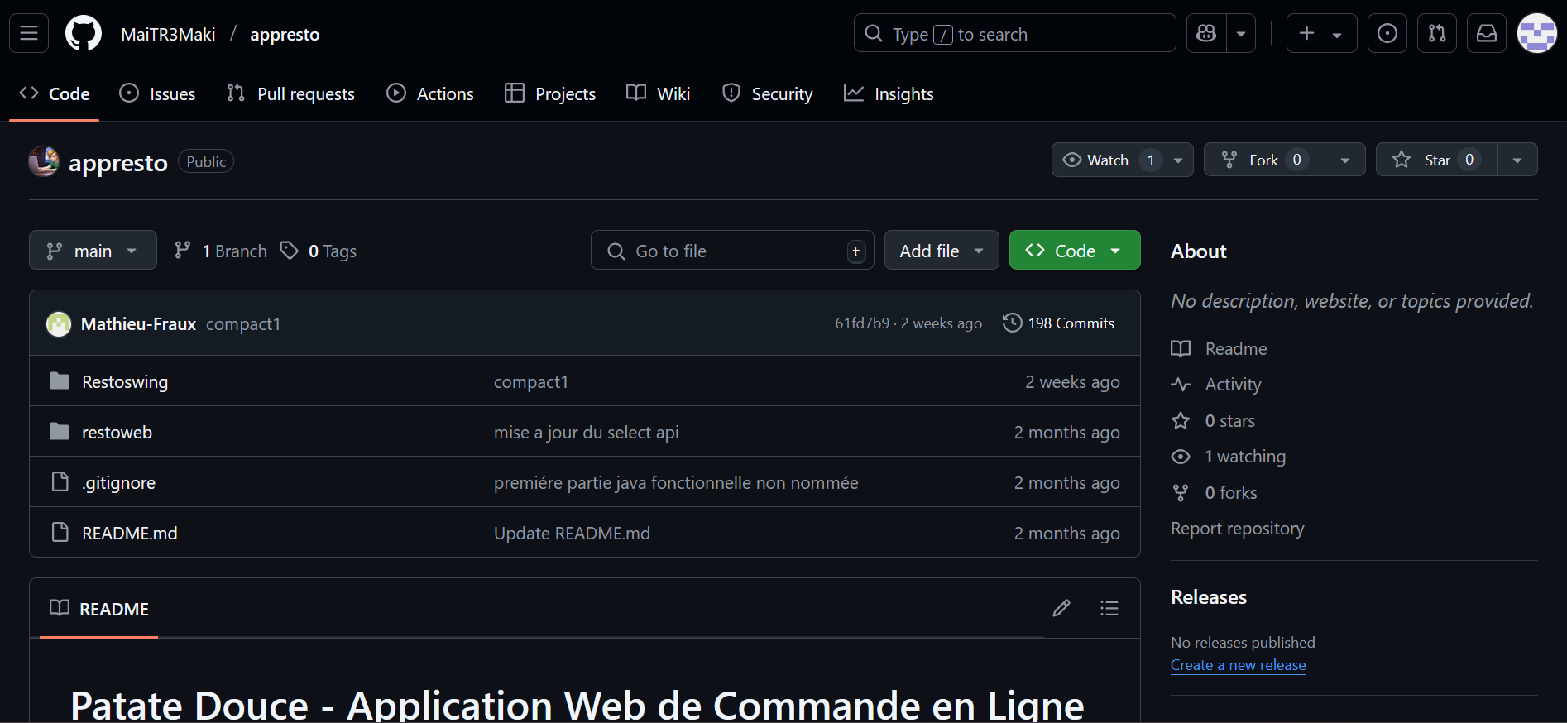Screen dimensions: 1567x723
Task: Open the compact1 latest commit message
Action: [243, 323]
